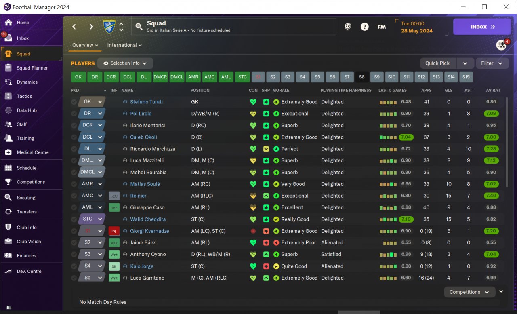Open the Schedule sidebar icon
This screenshot has height=314, width=517.
pos(8,168)
